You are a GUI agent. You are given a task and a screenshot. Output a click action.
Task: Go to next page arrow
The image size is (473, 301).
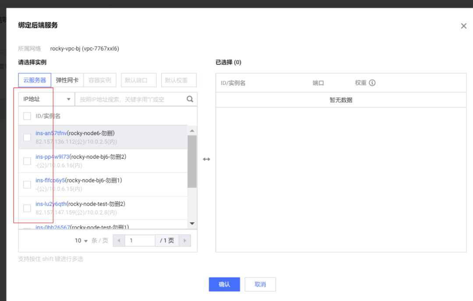pyautogui.click(x=185, y=241)
